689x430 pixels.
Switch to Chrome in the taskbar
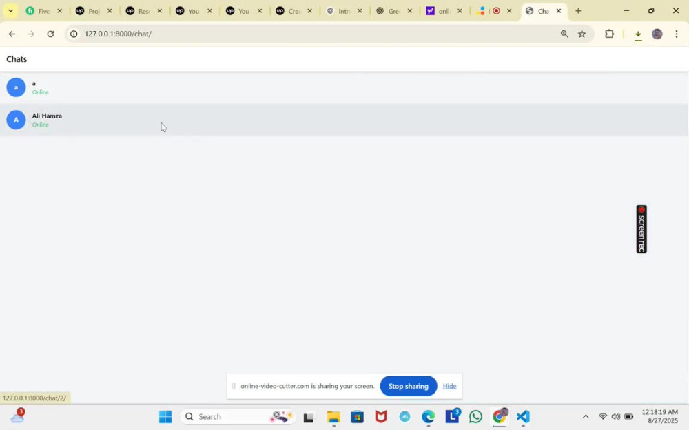pyautogui.click(x=500, y=417)
